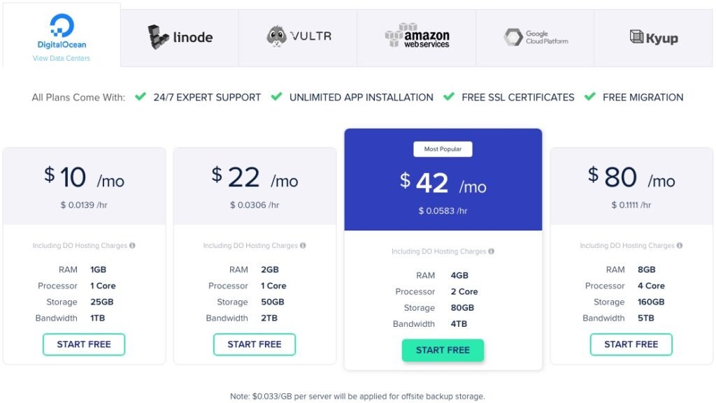716x403 pixels.
Task: Click the checkmark beside 24/7 Expert Support
Action: click(x=140, y=97)
